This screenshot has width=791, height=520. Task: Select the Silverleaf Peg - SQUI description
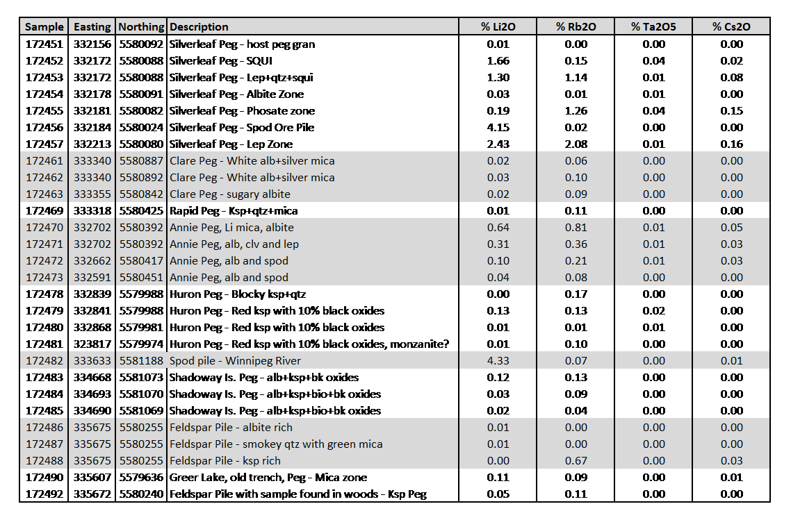220,61
